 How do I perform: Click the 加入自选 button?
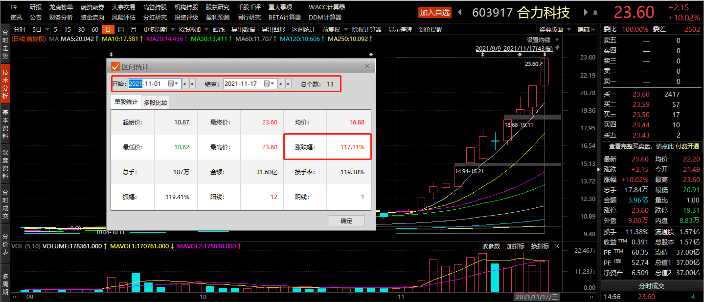[435, 12]
